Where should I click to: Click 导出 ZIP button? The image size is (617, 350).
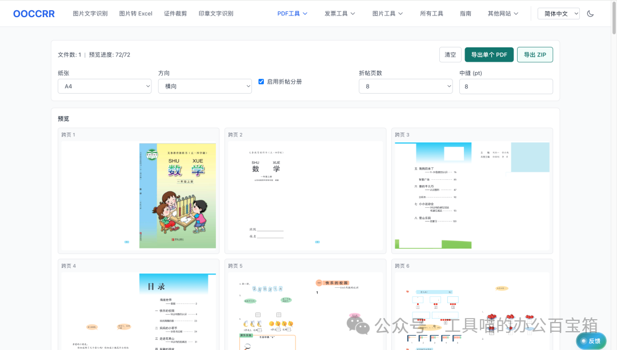(535, 55)
